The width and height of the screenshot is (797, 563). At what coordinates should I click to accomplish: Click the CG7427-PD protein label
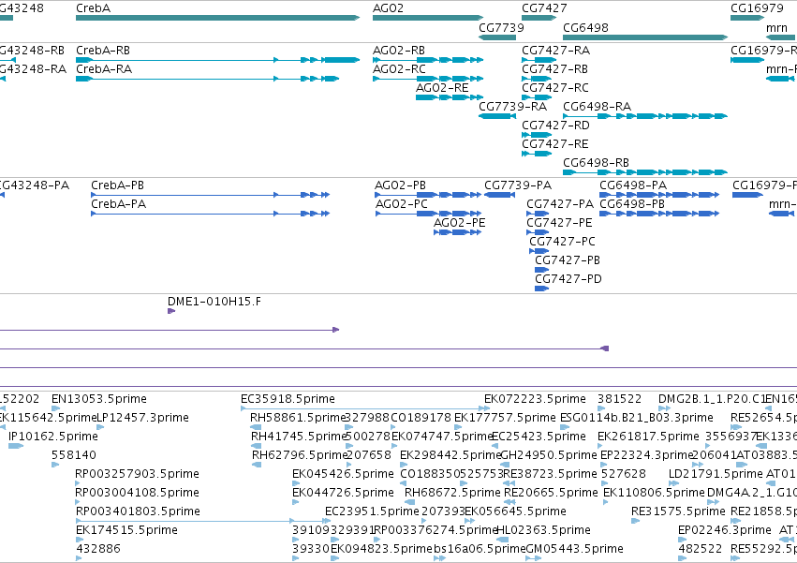click(568, 279)
